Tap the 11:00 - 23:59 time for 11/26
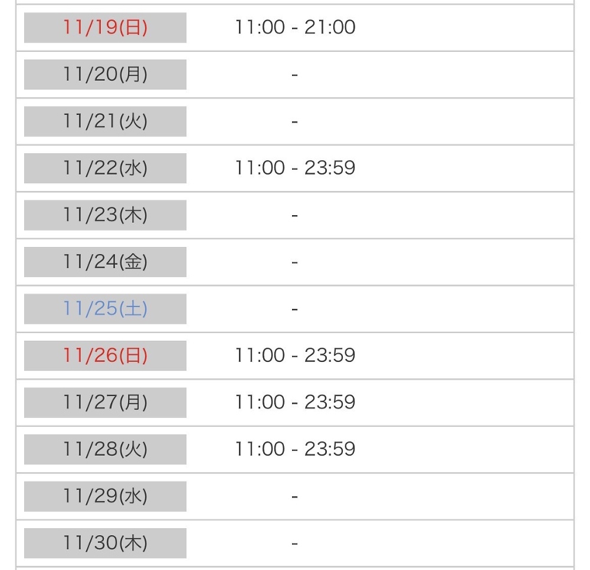The height and width of the screenshot is (570, 590). coord(295,355)
